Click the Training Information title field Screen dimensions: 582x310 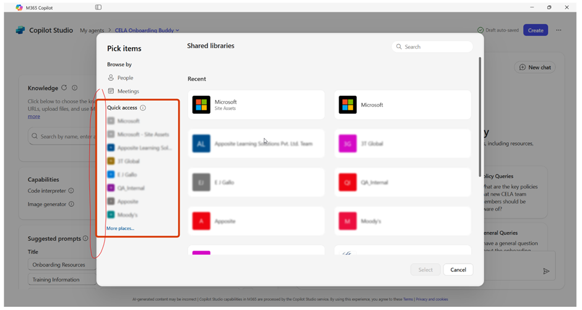tap(62, 279)
